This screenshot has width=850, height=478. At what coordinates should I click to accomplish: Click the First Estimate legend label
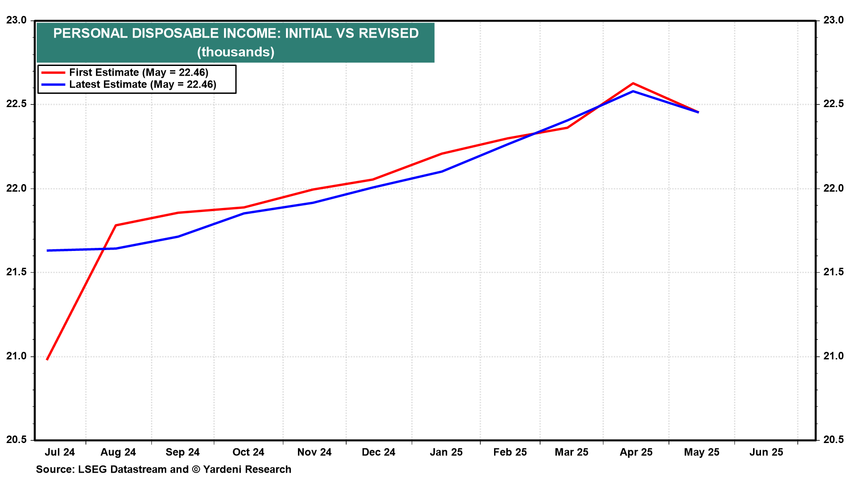pyautogui.click(x=139, y=73)
